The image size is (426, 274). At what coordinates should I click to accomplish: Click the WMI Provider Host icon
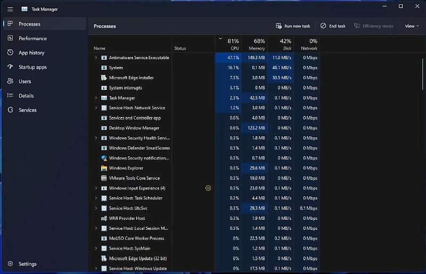coord(104,218)
